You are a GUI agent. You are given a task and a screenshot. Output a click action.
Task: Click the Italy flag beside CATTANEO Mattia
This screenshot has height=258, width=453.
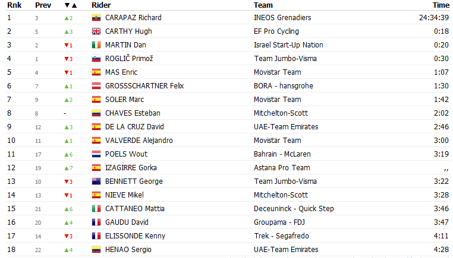pos(96,209)
